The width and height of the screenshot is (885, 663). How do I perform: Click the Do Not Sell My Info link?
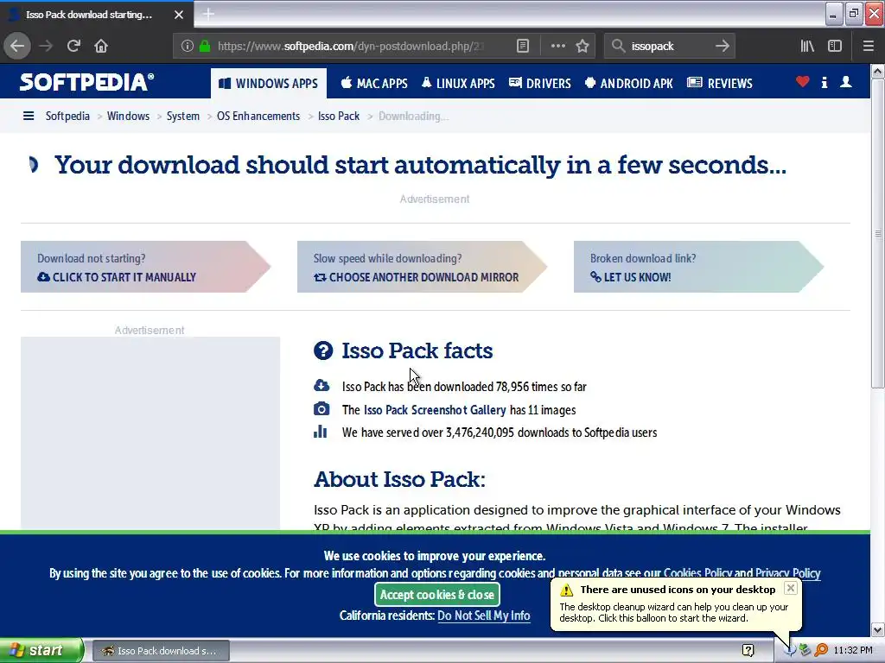[484, 616]
